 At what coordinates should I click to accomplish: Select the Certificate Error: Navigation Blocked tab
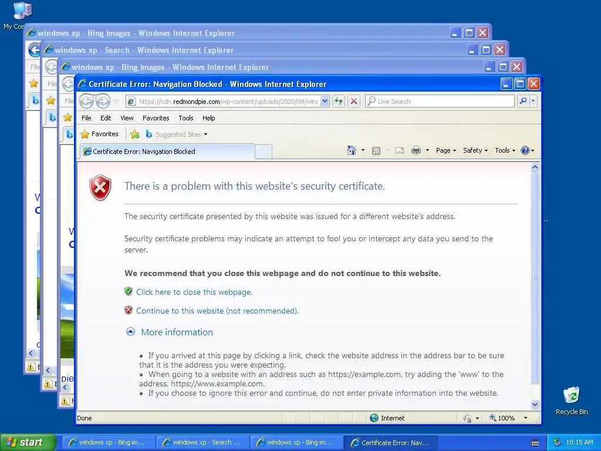click(x=167, y=152)
